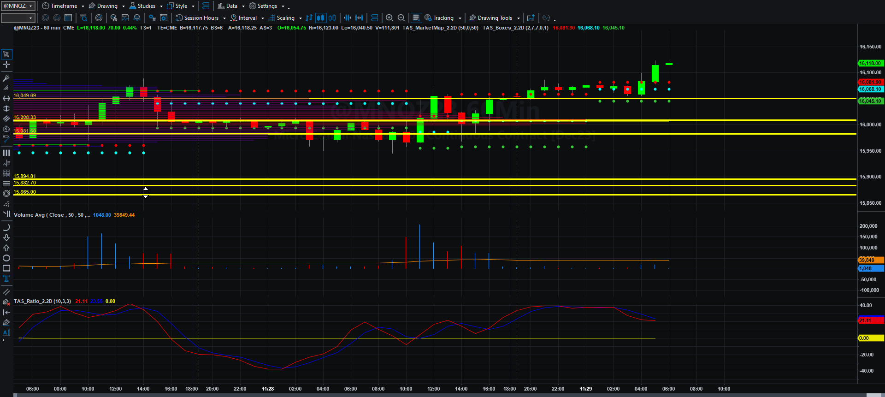The image size is (885, 397).
Task: Open the Timeframe menu
Action: pos(63,6)
